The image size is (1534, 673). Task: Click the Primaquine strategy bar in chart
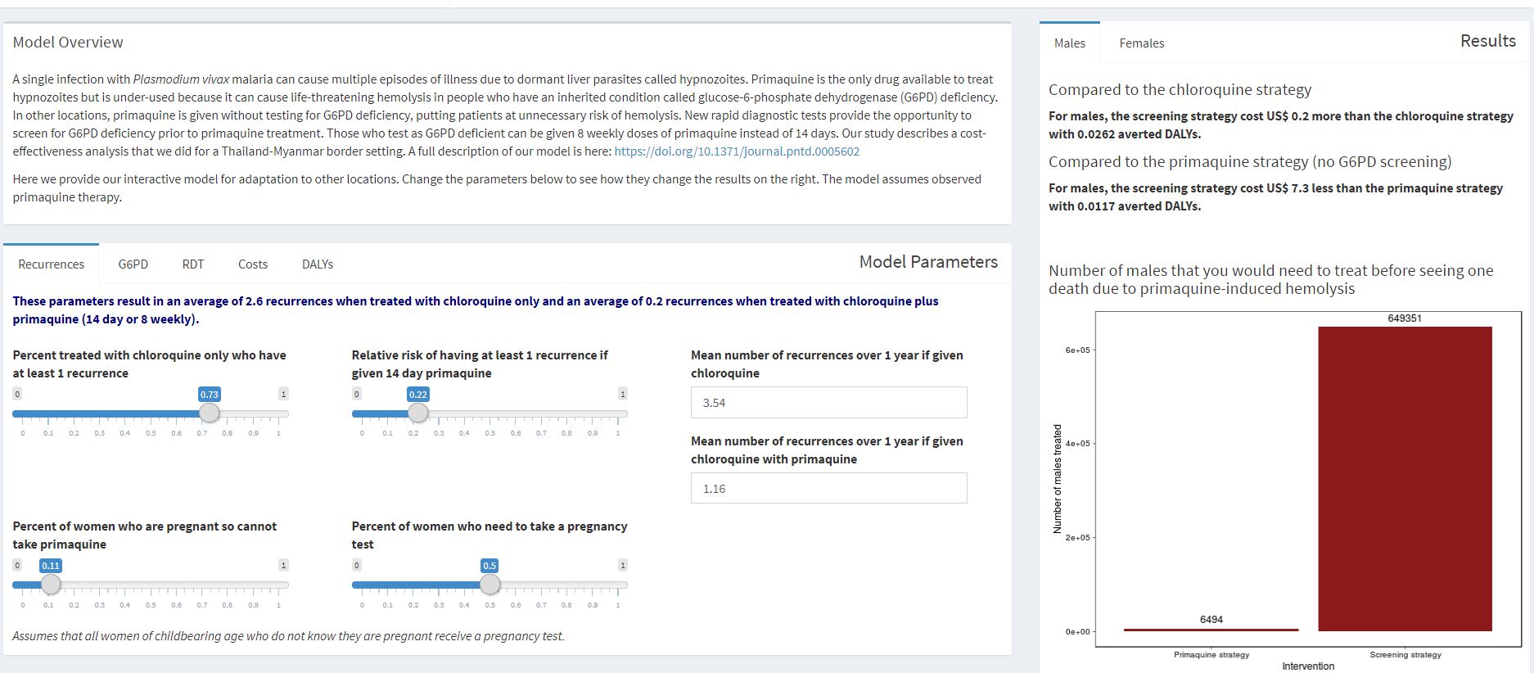[x=1211, y=630]
